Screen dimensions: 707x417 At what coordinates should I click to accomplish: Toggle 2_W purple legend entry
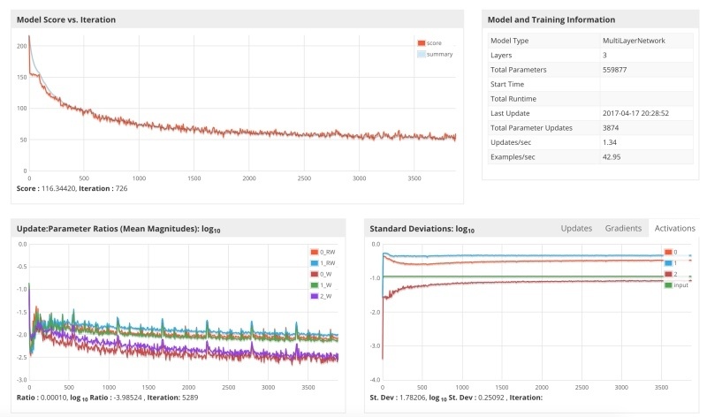(322, 296)
